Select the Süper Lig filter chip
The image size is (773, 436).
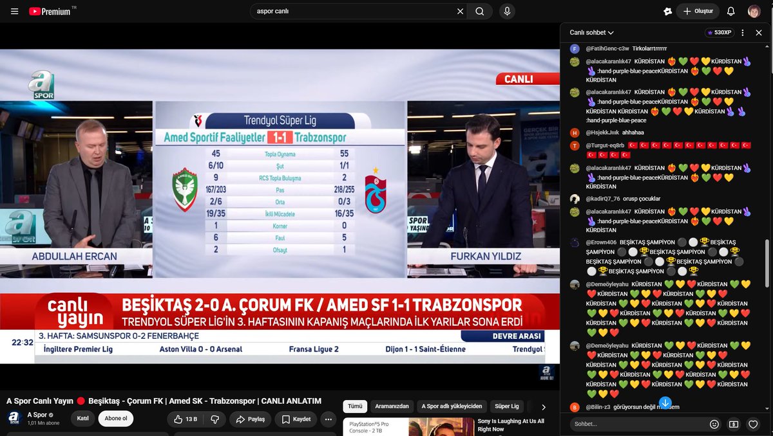coord(507,406)
